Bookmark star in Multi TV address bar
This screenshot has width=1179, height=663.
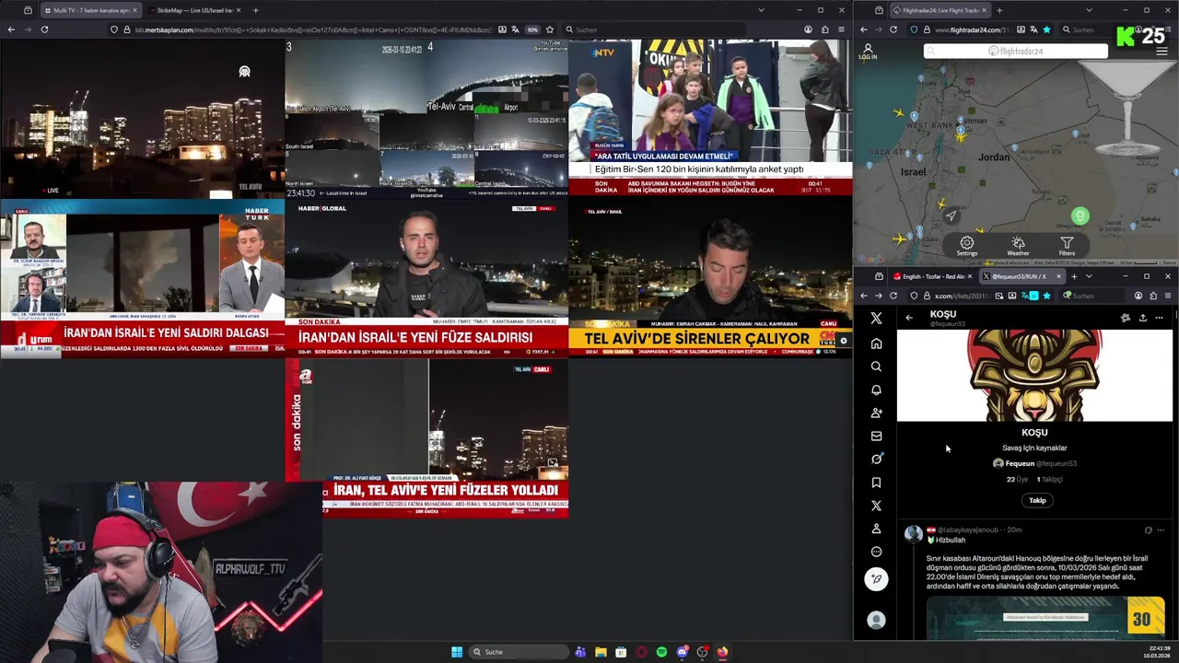pos(550,29)
